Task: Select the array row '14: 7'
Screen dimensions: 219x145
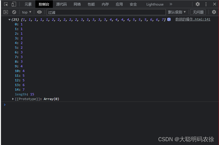Action: tap(20, 90)
